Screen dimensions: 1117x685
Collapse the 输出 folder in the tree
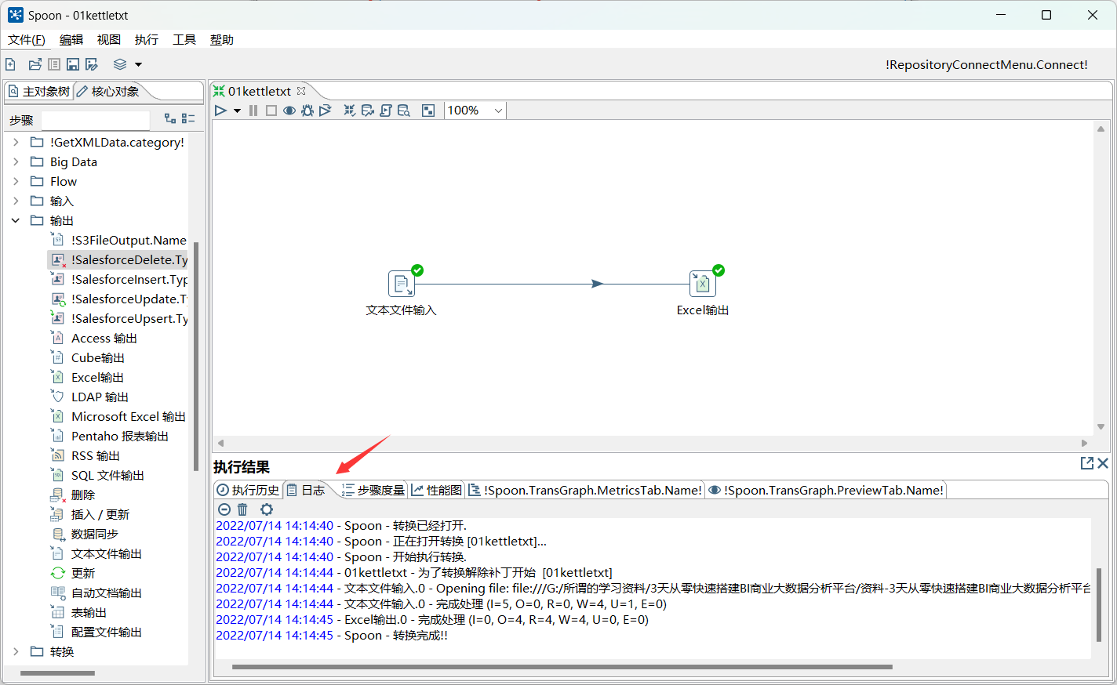tap(16, 221)
